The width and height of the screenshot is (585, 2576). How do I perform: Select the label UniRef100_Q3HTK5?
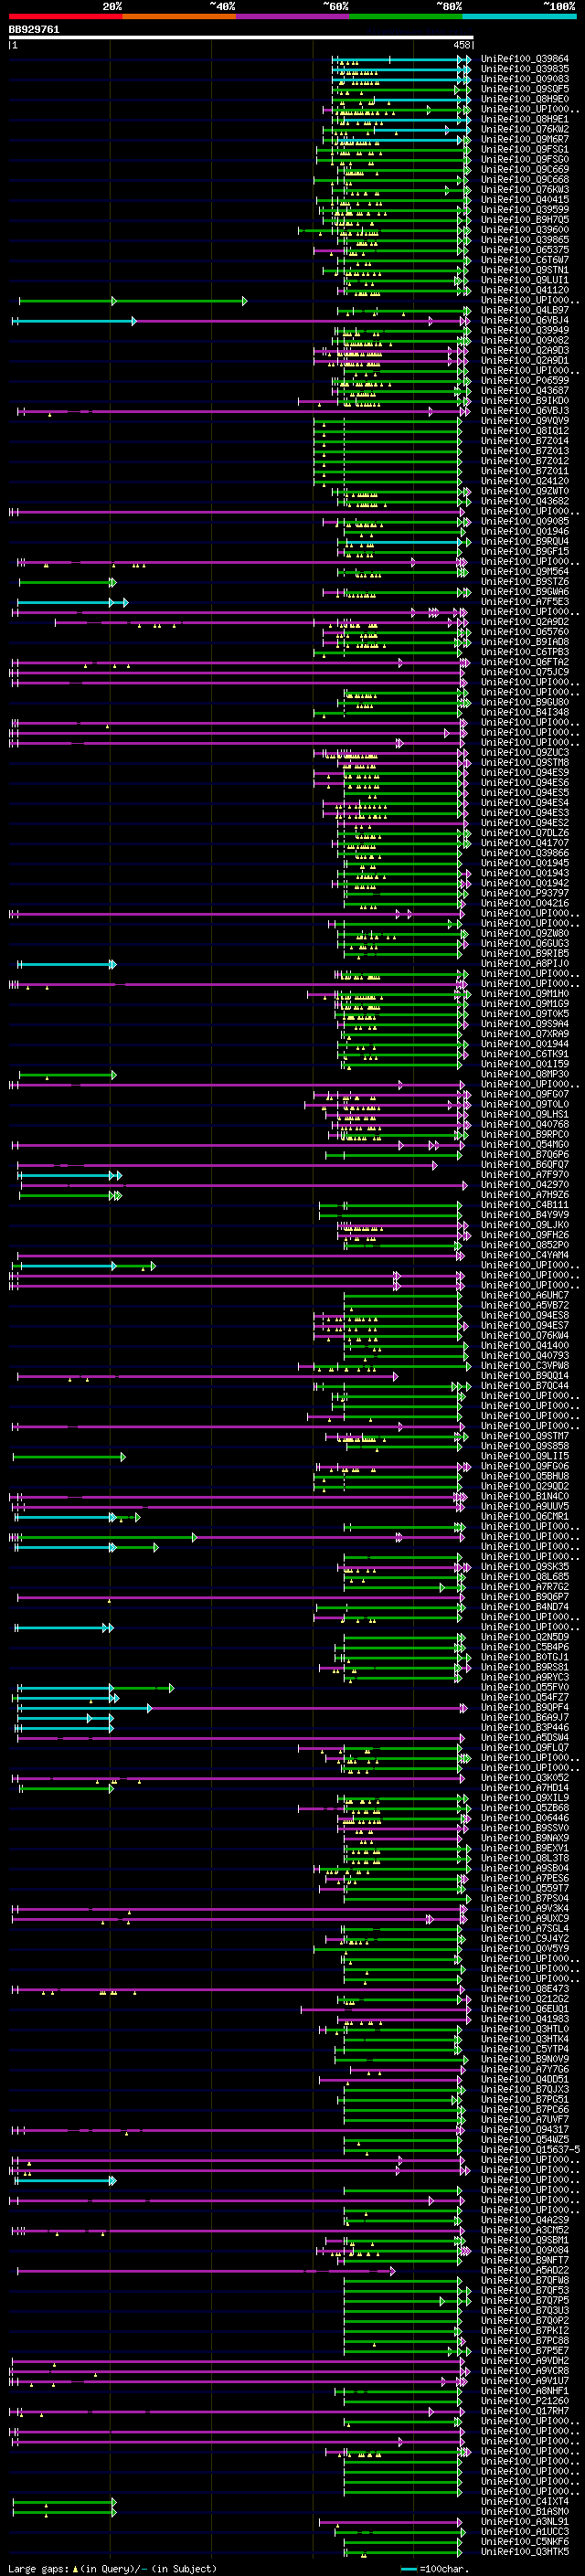[525, 2551]
